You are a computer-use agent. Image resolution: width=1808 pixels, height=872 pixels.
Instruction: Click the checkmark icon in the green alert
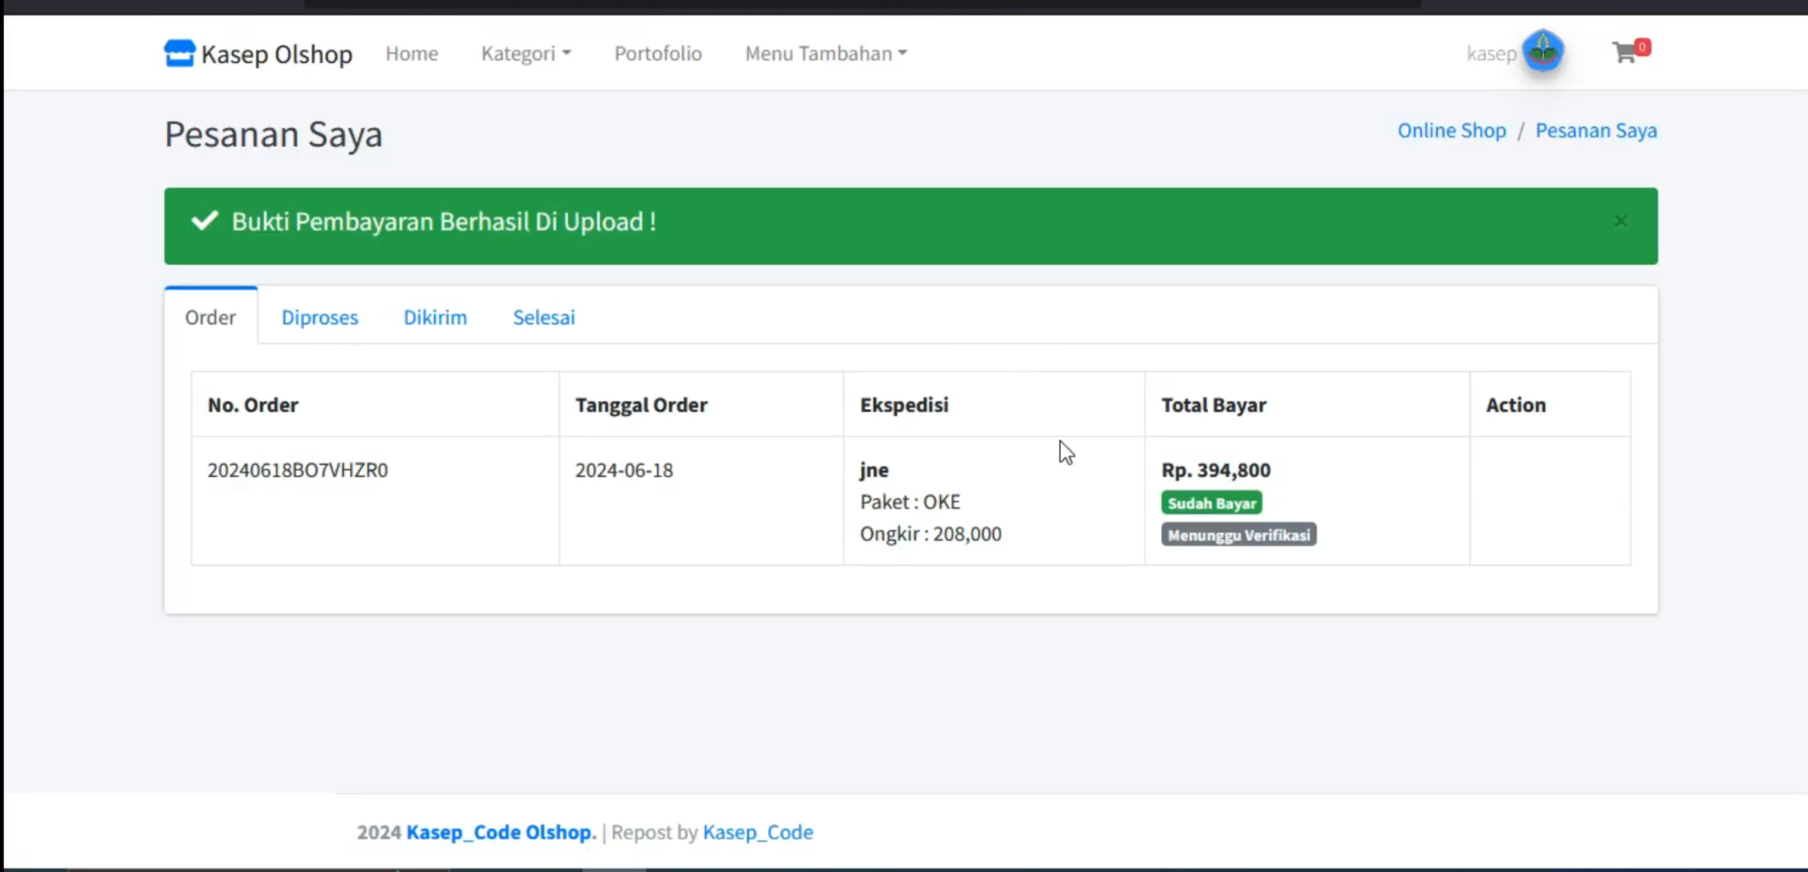pyautogui.click(x=204, y=221)
